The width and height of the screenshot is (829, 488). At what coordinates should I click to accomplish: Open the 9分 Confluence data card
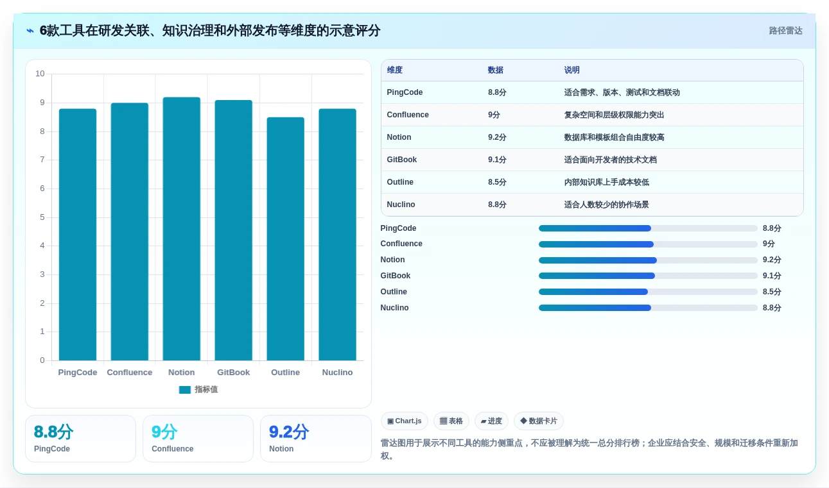tap(198, 439)
